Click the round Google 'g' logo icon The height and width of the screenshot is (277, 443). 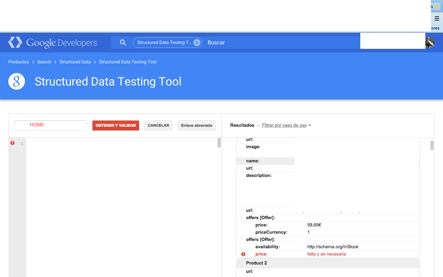[x=17, y=81]
